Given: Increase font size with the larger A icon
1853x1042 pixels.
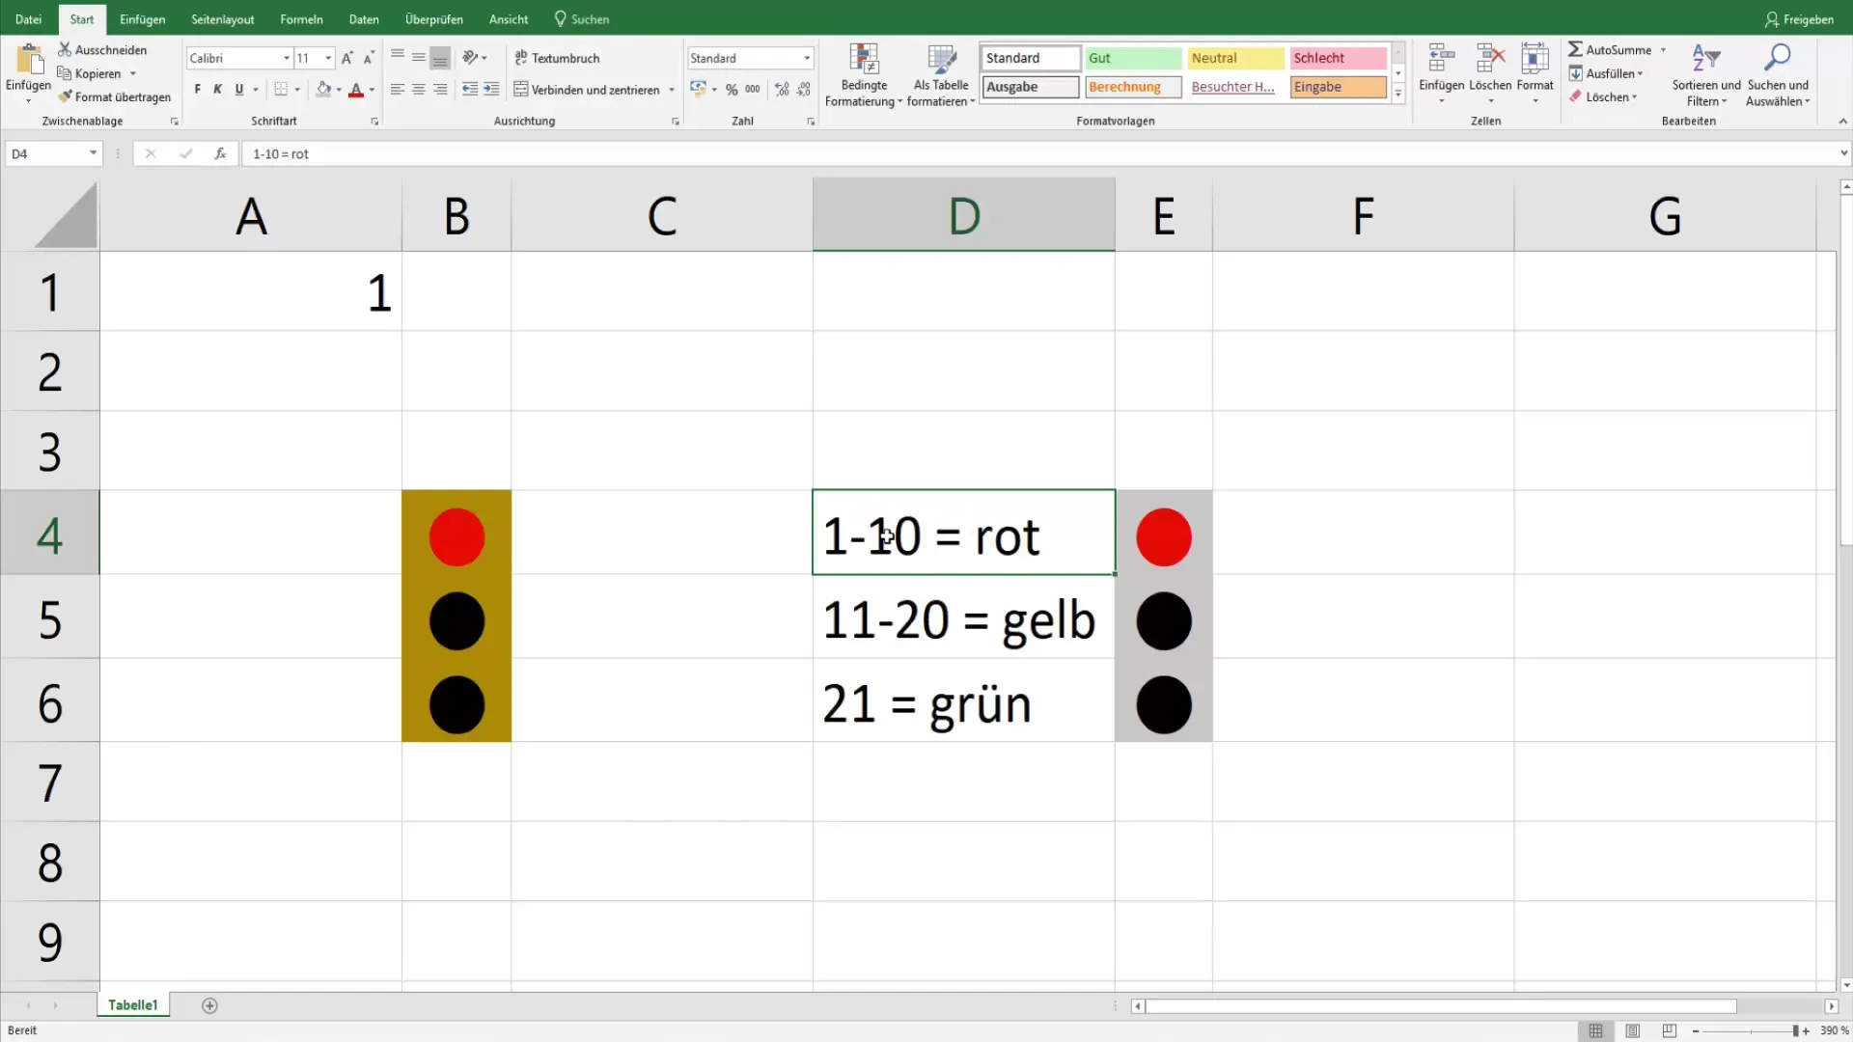Looking at the screenshot, I should 347,58.
